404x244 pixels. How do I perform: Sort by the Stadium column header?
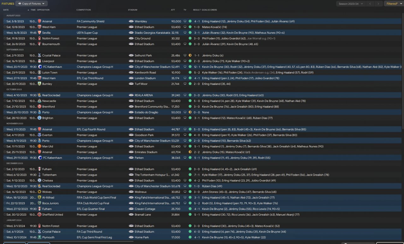click(x=133, y=10)
